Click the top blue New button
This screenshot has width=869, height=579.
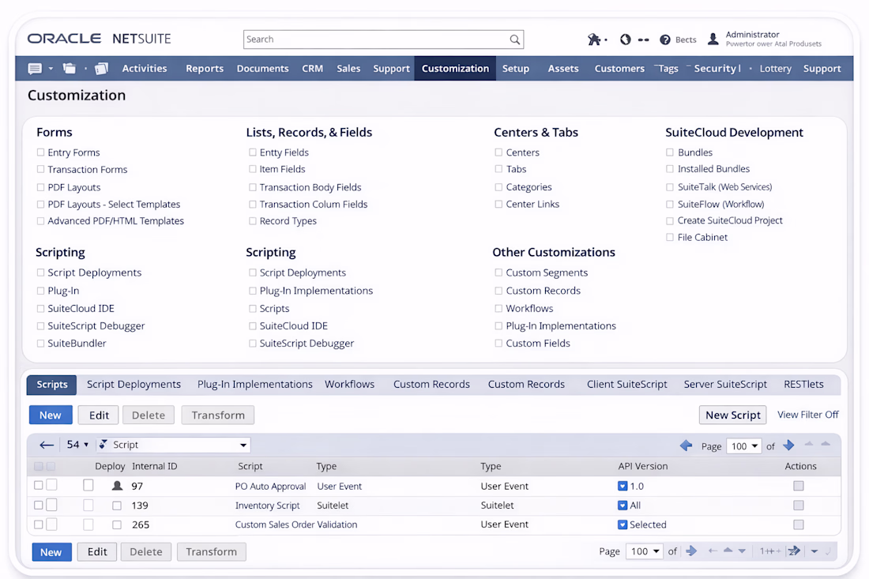click(x=51, y=415)
